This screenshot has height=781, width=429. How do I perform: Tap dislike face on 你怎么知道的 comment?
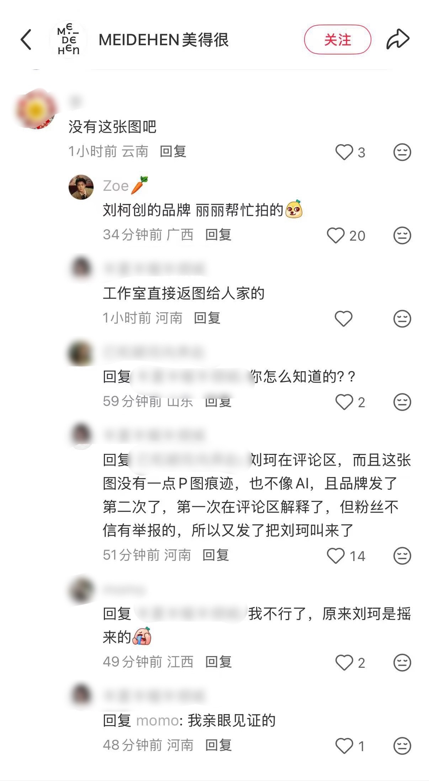pyautogui.click(x=402, y=402)
